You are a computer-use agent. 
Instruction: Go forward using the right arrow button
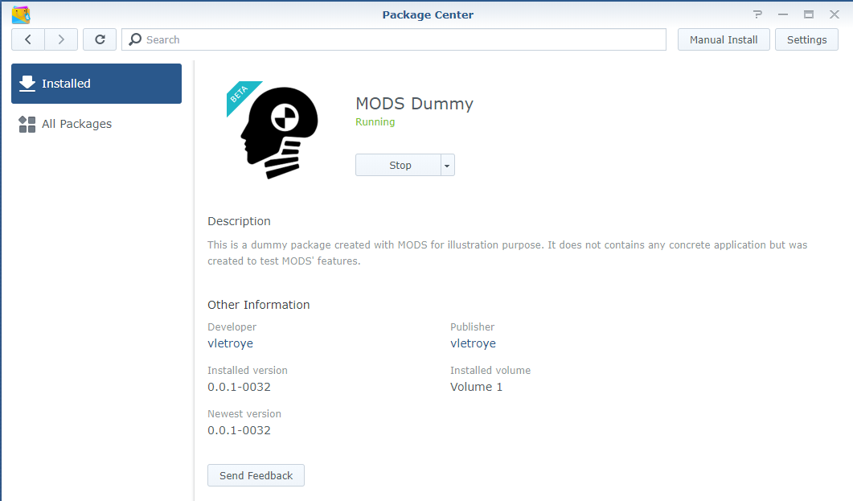tap(61, 39)
